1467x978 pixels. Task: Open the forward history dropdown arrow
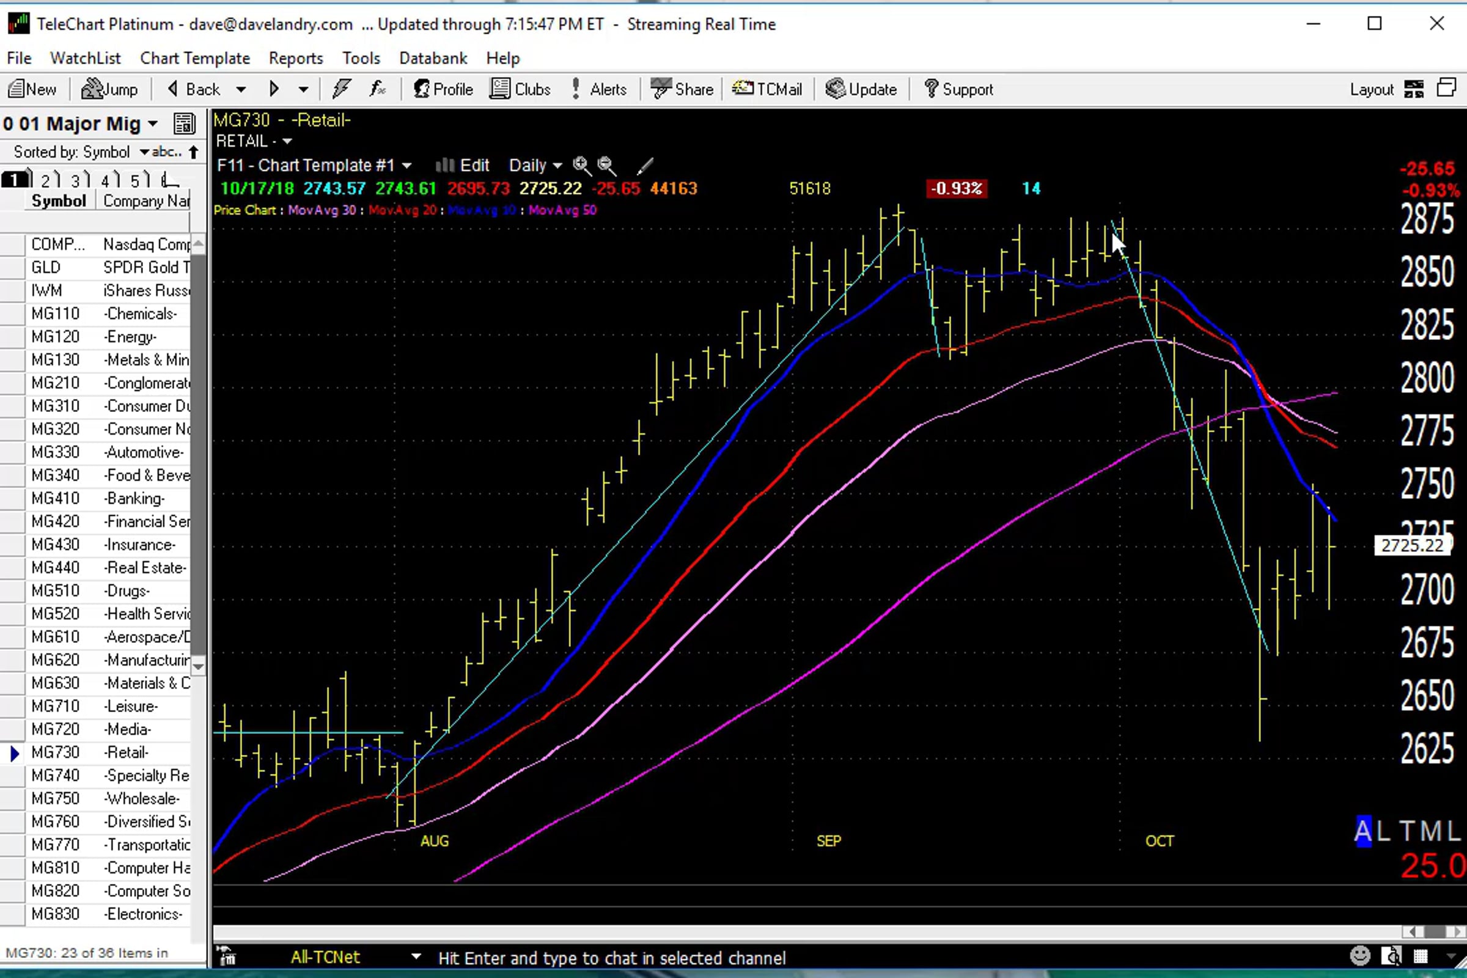[303, 90]
